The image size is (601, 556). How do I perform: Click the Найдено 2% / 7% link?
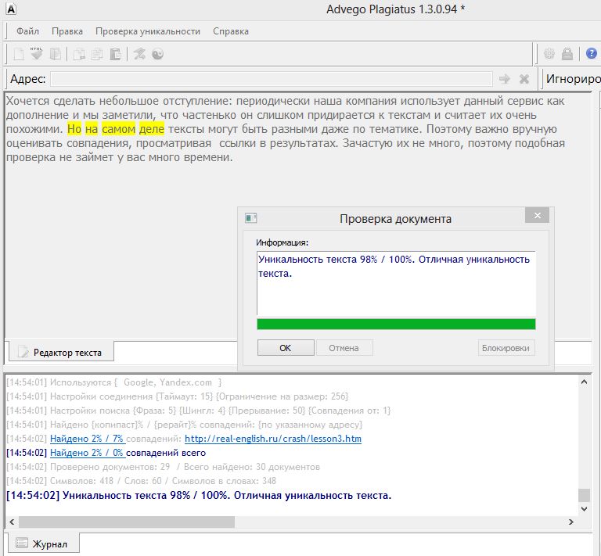(87, 439)
